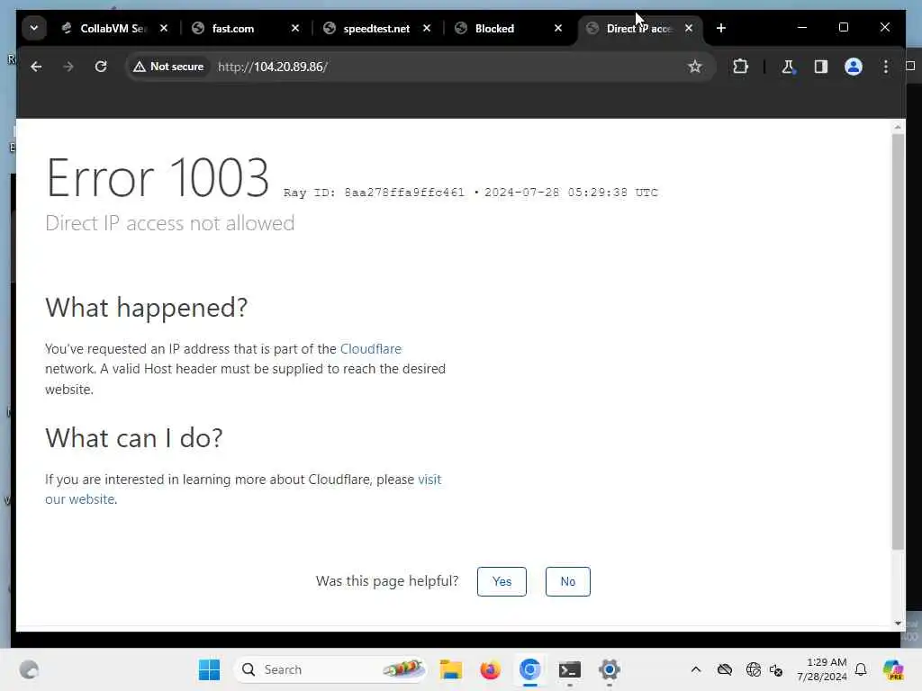Screen dimensions: 922x691
Task: Close the CollabVM tab
Action: (164, 28)
